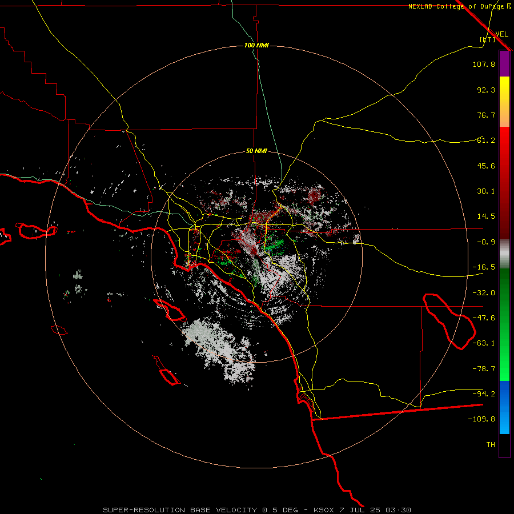This screenshot has height=514, width=514.
Task: Click the 100 NMI range ring label
Action: (x=256, y=45)
